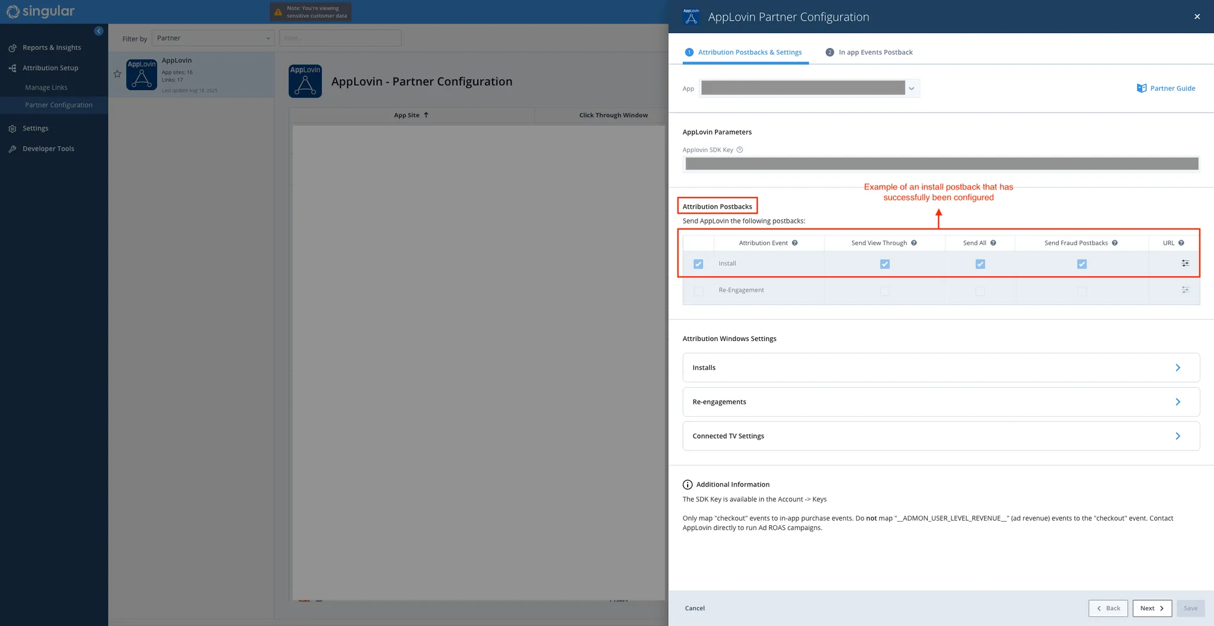Click the Send View Through help icon
The width and height of the screenshot is (1214, 626).
pyautogui.click(x=913, y=243)
